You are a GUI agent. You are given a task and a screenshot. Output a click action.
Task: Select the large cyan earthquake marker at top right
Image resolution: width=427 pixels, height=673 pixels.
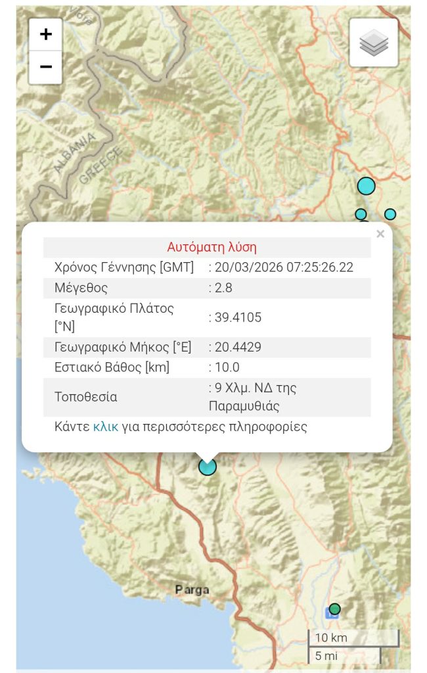click(366, 186)
